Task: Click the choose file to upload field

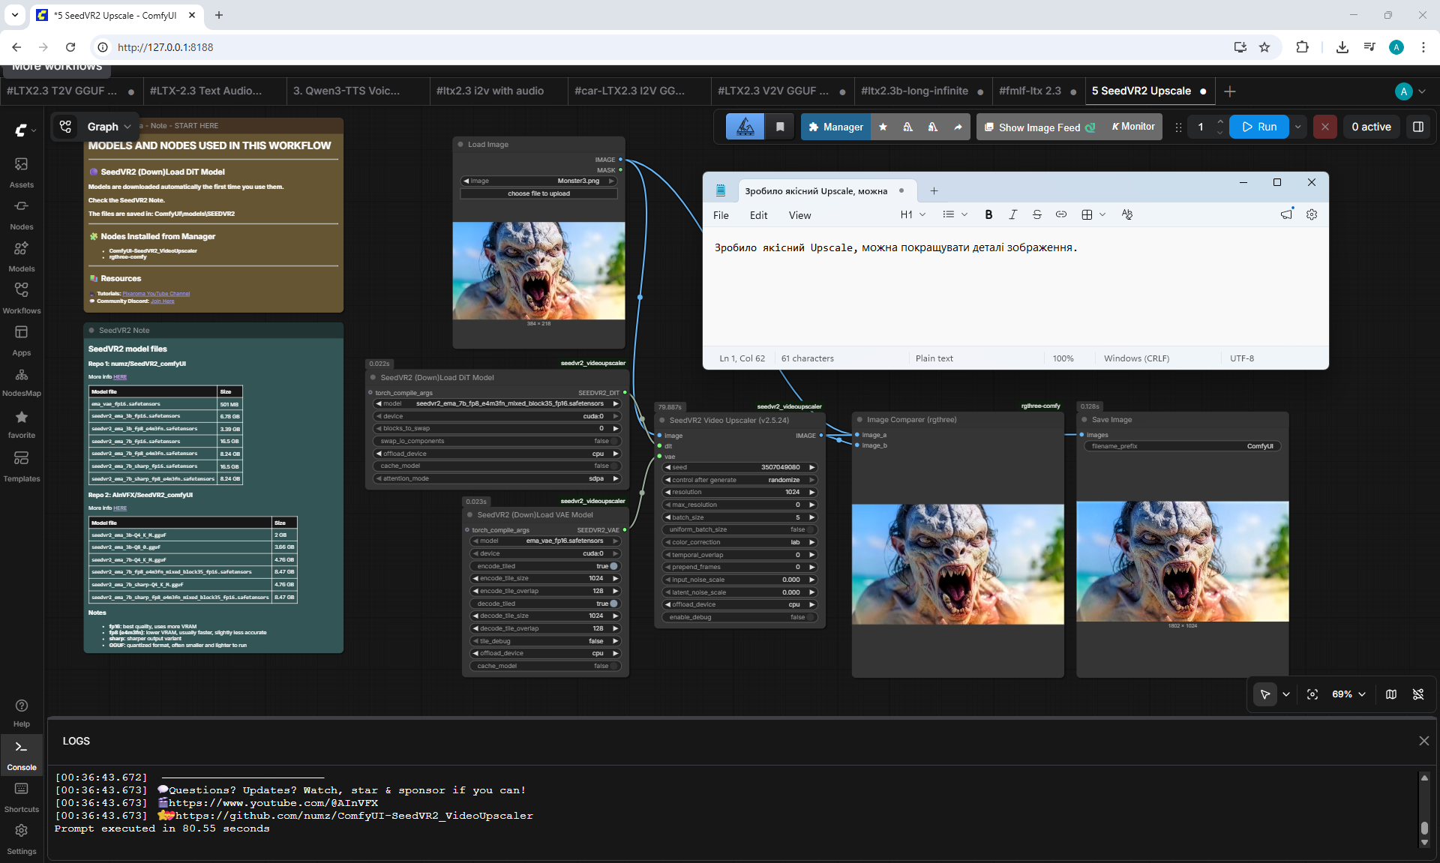Action: [538, 193]
